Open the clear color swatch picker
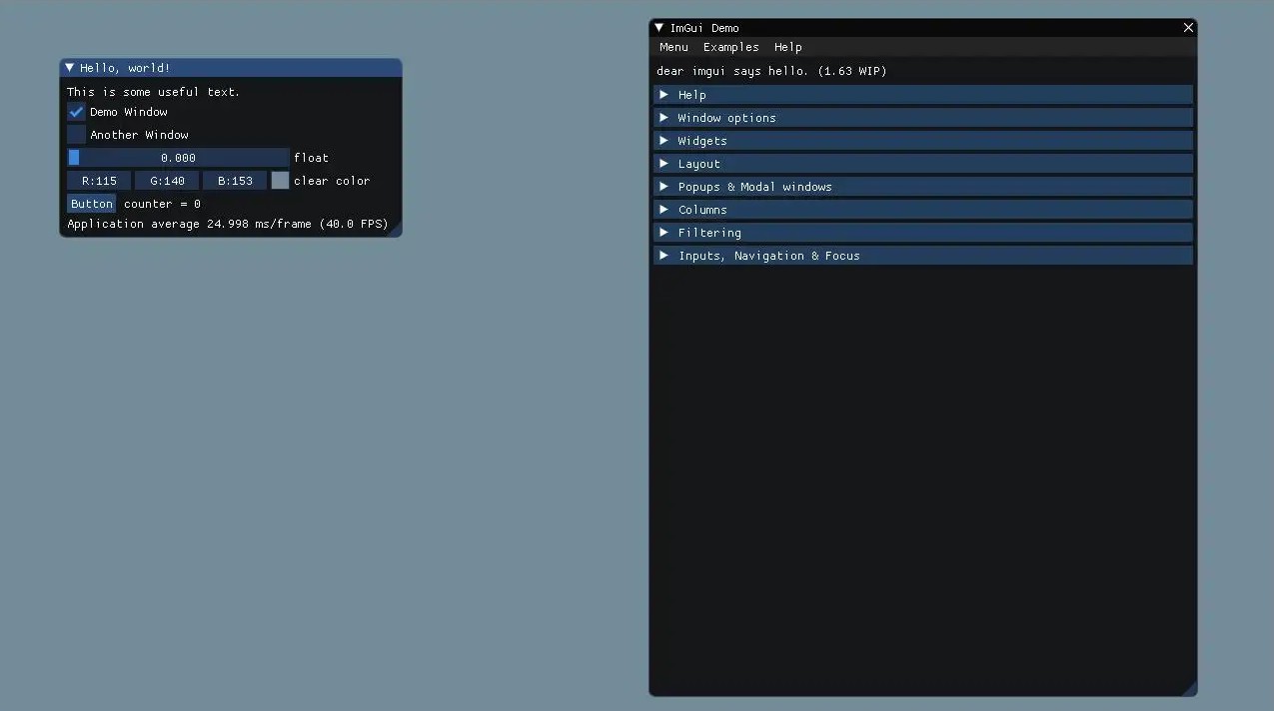The width and height of the screenshot is (1274, 711). tap(280, 181)
